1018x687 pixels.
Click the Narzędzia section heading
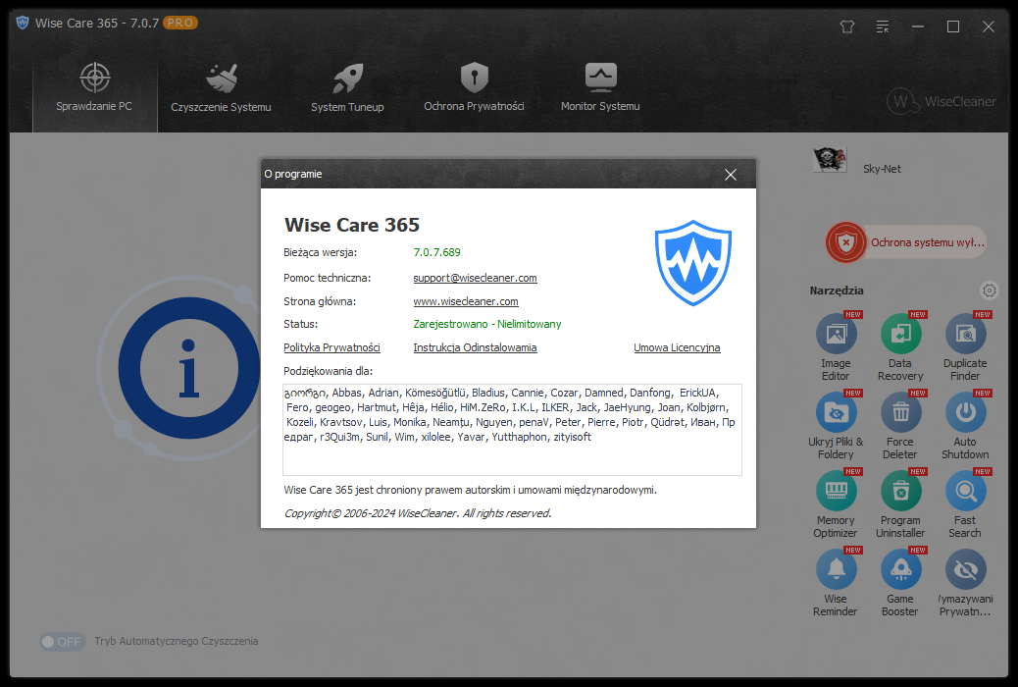click(837, 291)
